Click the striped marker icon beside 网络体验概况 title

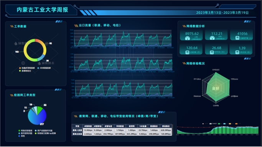pyautogui.click(x=184, y=63)
